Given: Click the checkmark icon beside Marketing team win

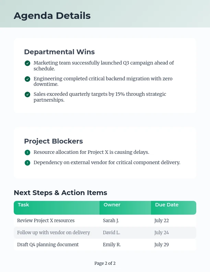Looking at the screenshot, I should click(x=27, y=63).
